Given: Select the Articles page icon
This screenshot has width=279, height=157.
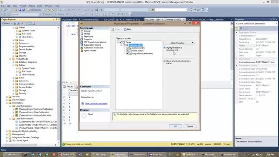Looking at the screenshot, I should pyautogui.click(x=82, y=34).
